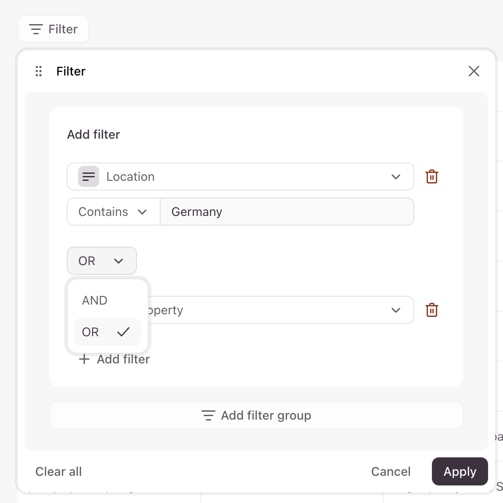Open the Location property dropdown
The image size is (503, 503).
click(x=396, y=176)
